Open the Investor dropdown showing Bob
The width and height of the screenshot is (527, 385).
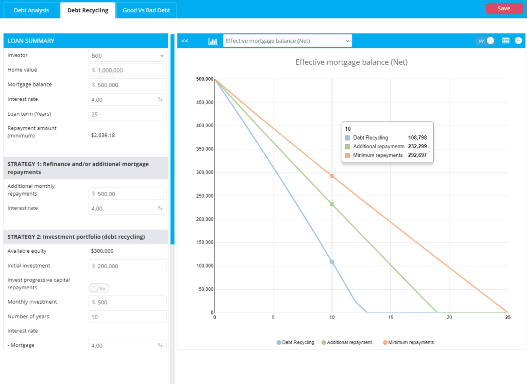[x=127, y=55]
